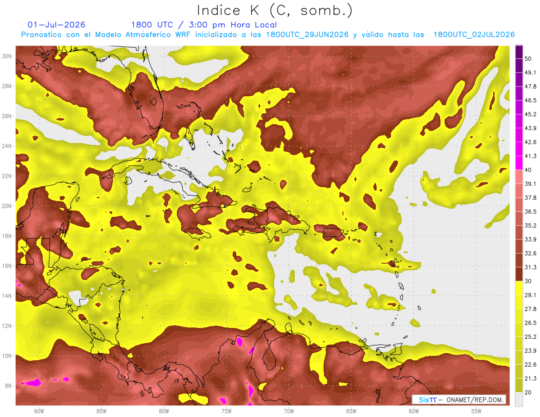Click the dark brown swatch just above 30
The width and height of the screenshot is (540, 417).
click(519, 274)
